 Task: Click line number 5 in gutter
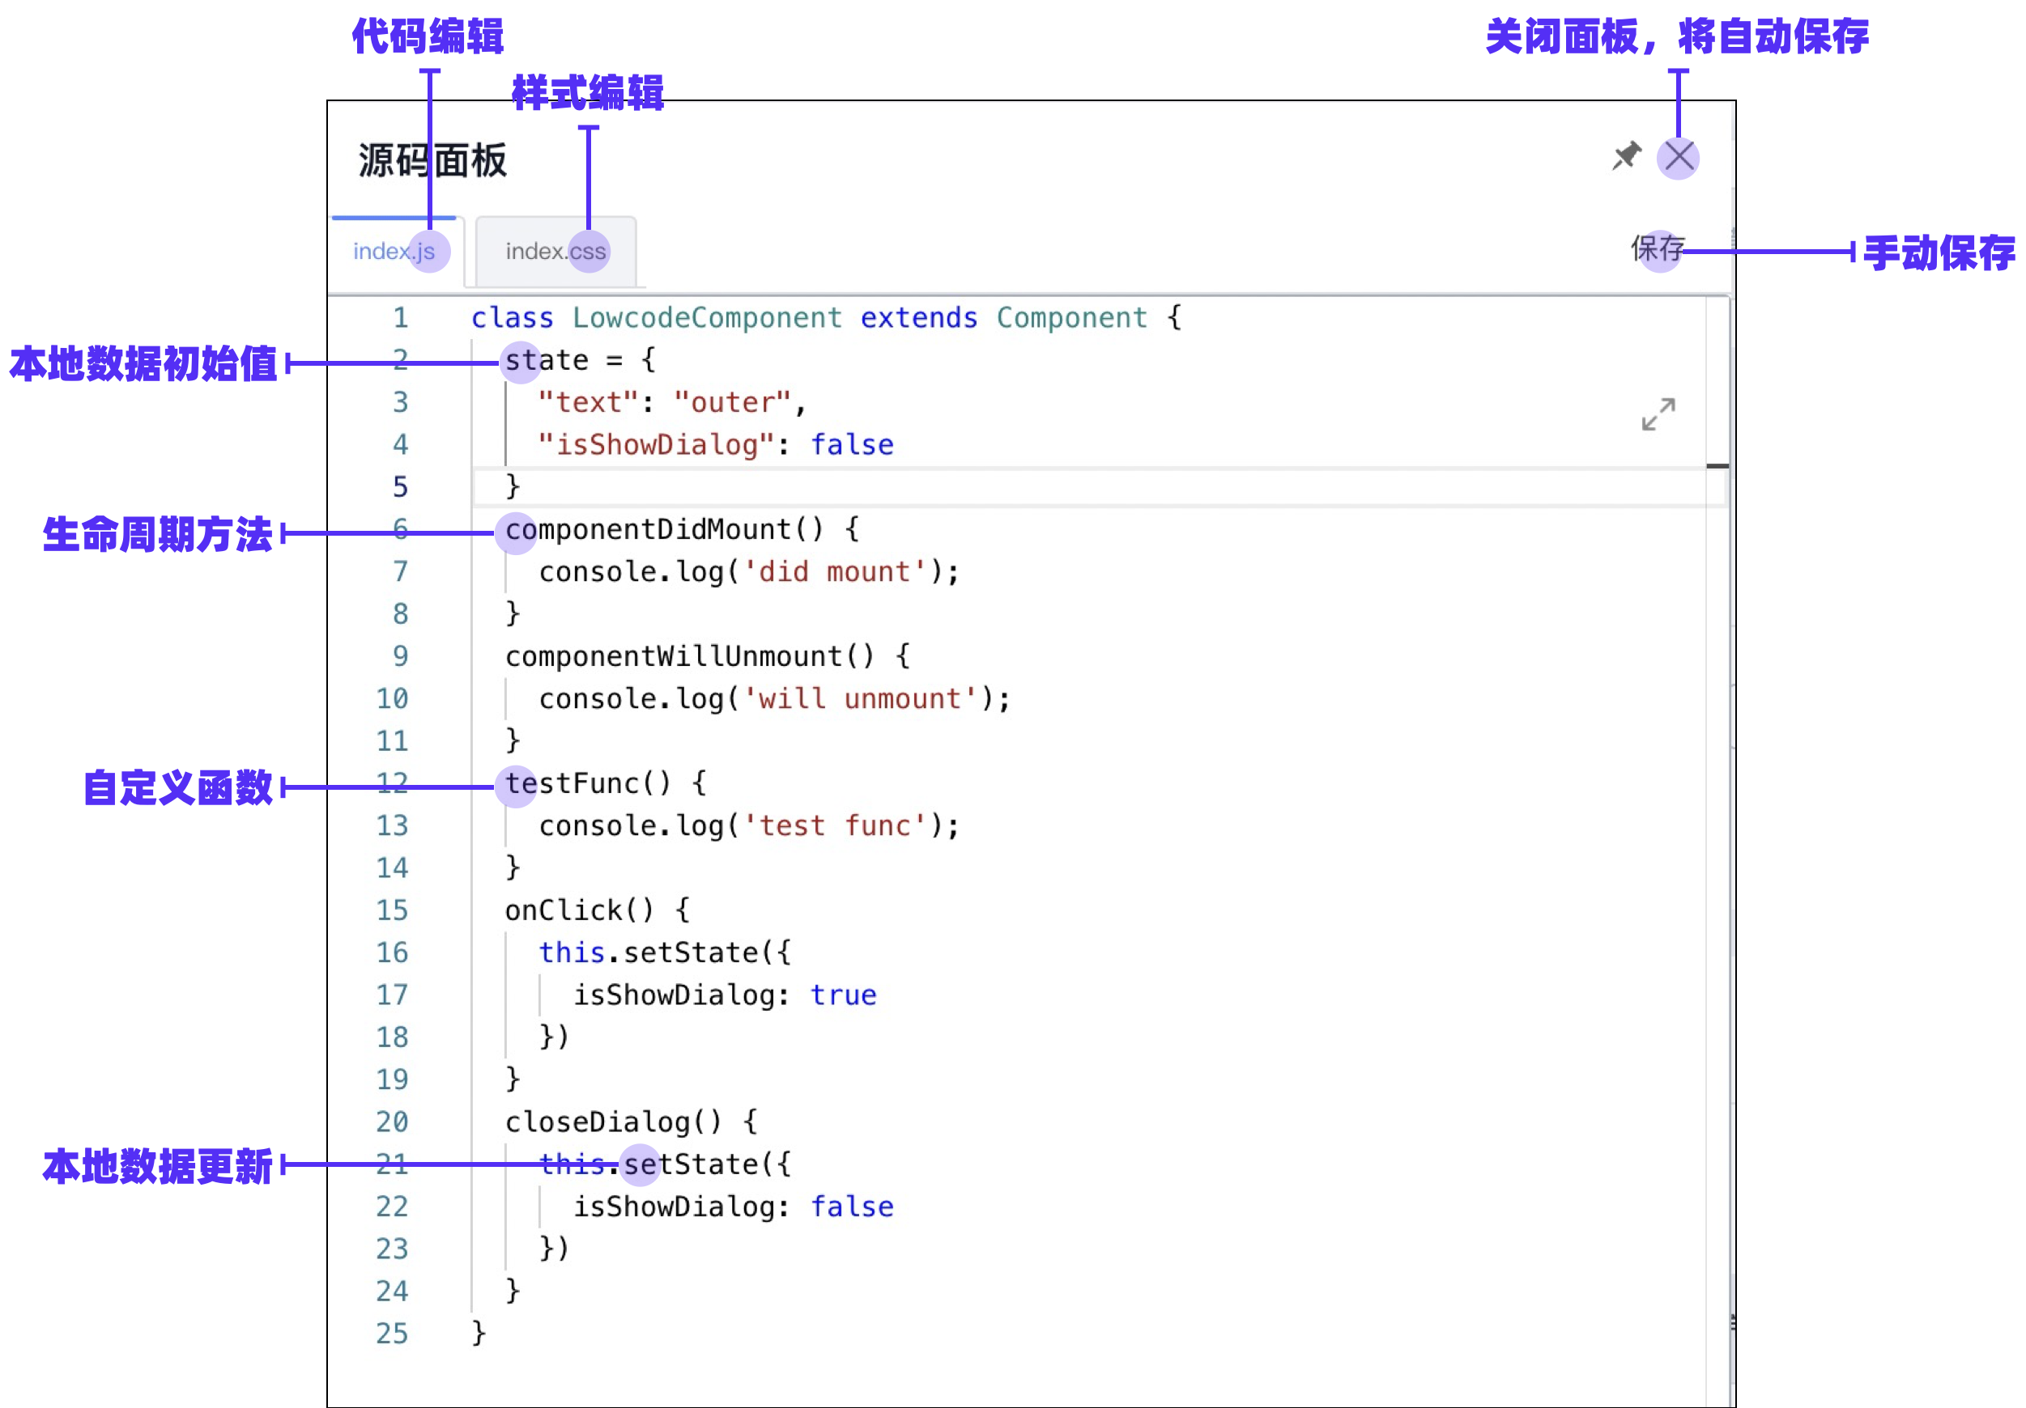(400, 486)
